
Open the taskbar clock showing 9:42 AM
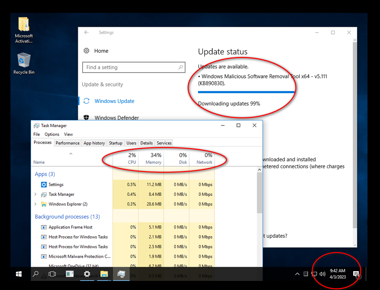(338, 274)
